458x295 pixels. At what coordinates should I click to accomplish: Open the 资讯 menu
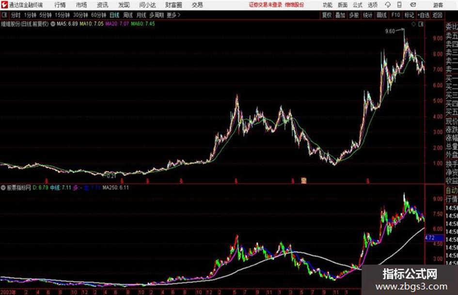[x=103, y=5]
